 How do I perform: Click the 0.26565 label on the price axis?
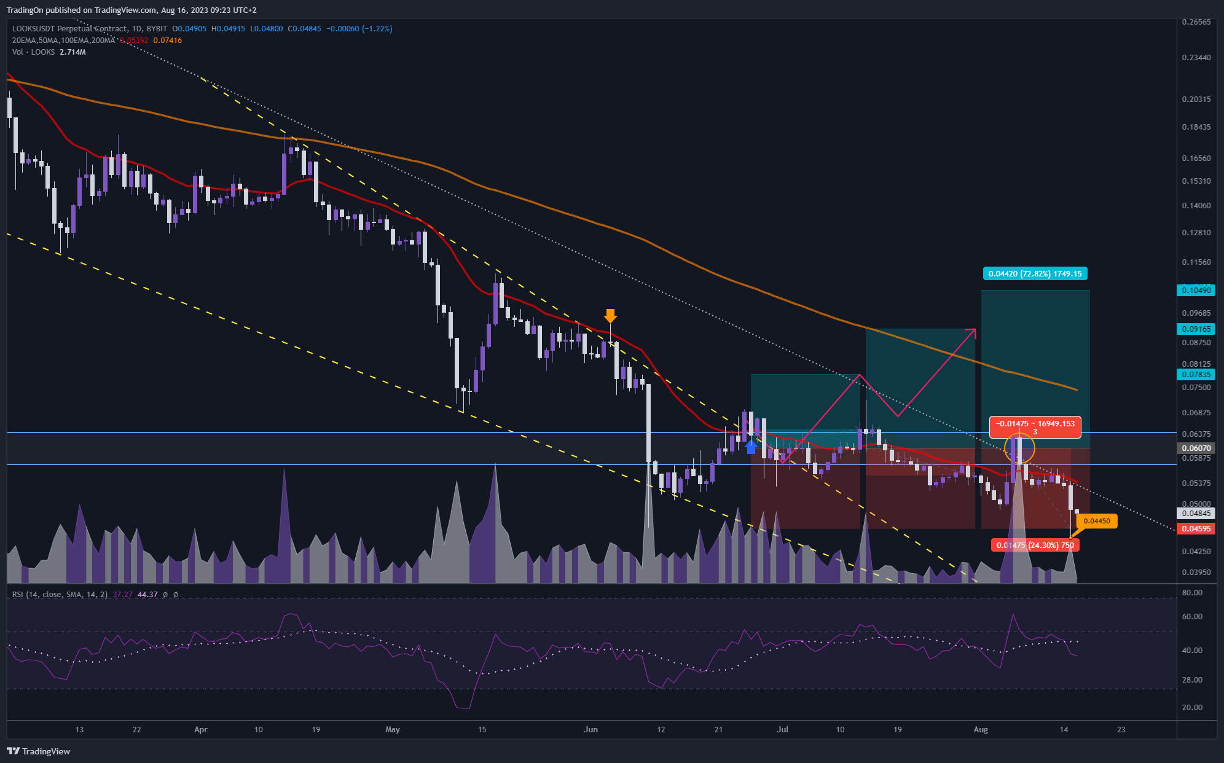[x=1196, y=22]
